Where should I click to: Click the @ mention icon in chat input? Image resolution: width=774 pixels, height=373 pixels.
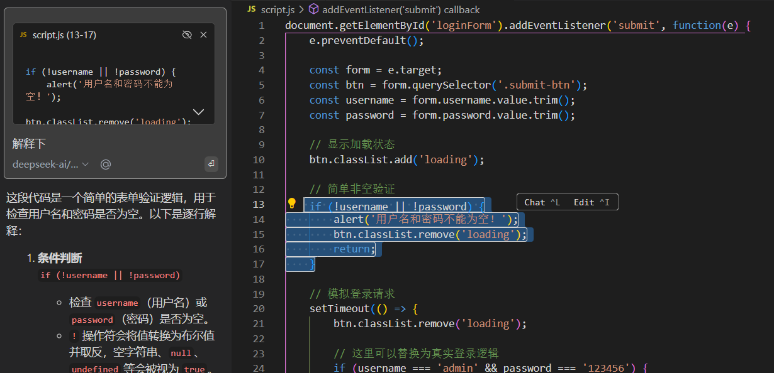pos(106,164)
